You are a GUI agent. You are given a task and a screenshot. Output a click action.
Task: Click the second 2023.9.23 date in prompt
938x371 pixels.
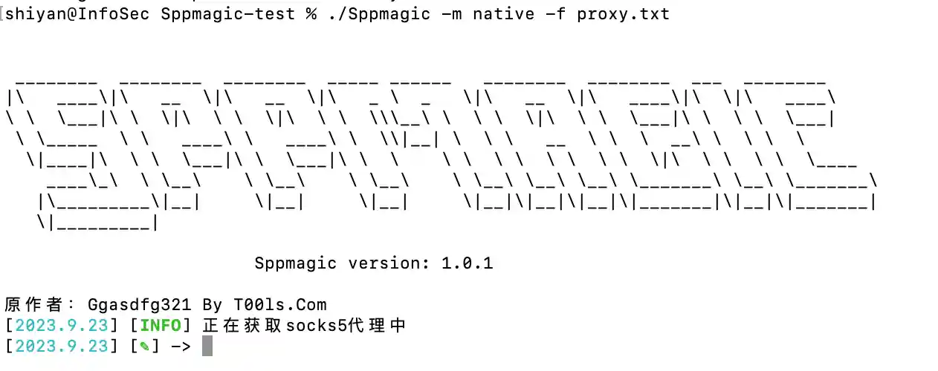pos(62,347)
